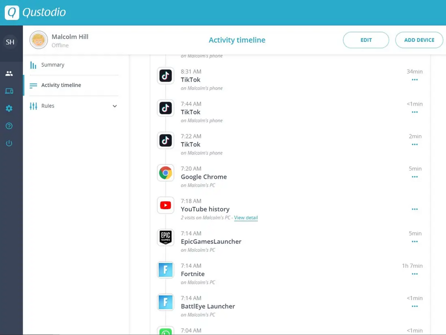Open more options for BattlEye Launcher entry
Image resolution: width=446 pixels, height=335 pixels.
click(415, 306)
